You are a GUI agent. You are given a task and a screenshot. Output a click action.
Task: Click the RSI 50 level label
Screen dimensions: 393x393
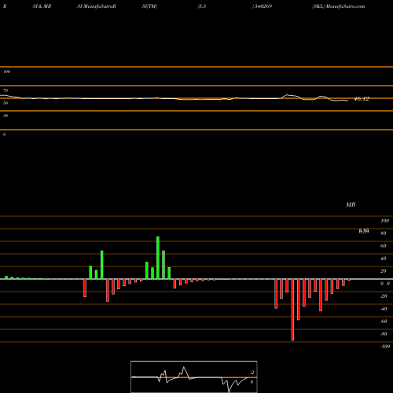[x=6, y=103]
